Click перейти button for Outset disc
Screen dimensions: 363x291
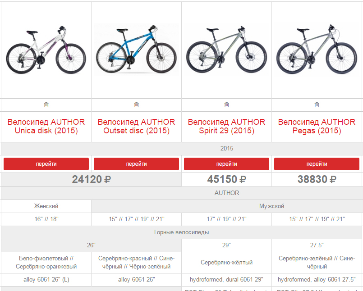pos(136,164)
